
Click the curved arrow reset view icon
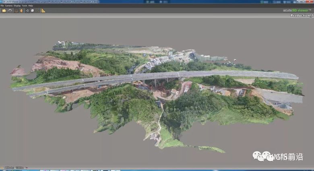coord(10,10)
